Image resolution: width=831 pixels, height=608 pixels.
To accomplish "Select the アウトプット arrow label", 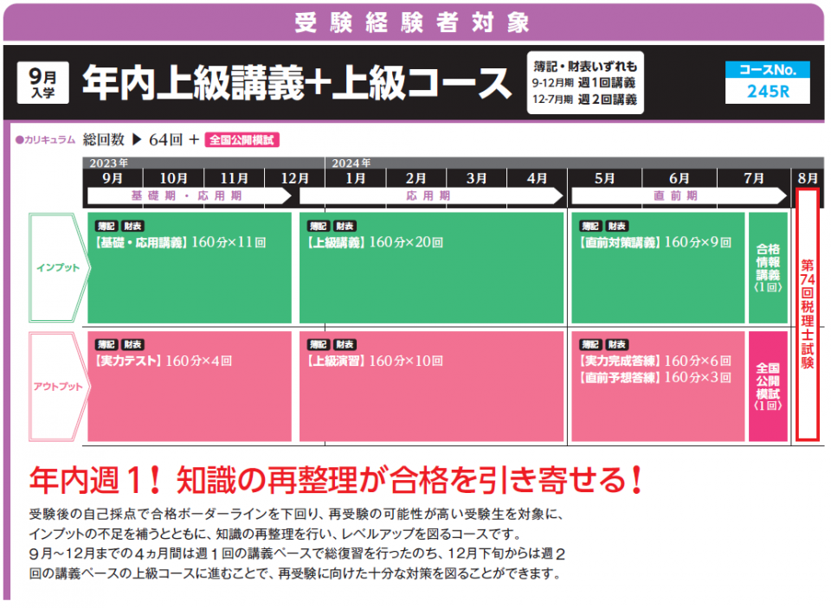I will pos(58,387).
